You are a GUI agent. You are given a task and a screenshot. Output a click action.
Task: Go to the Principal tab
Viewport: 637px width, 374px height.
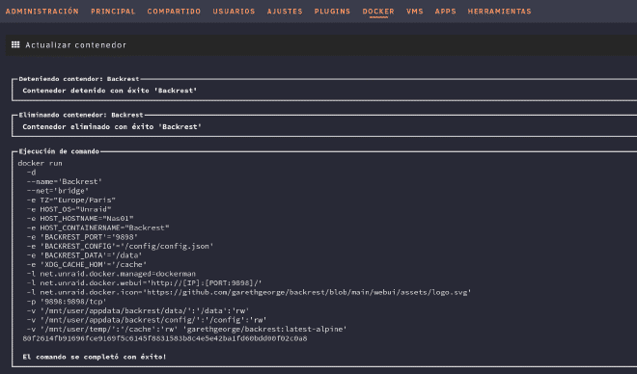tap(113, 12)
